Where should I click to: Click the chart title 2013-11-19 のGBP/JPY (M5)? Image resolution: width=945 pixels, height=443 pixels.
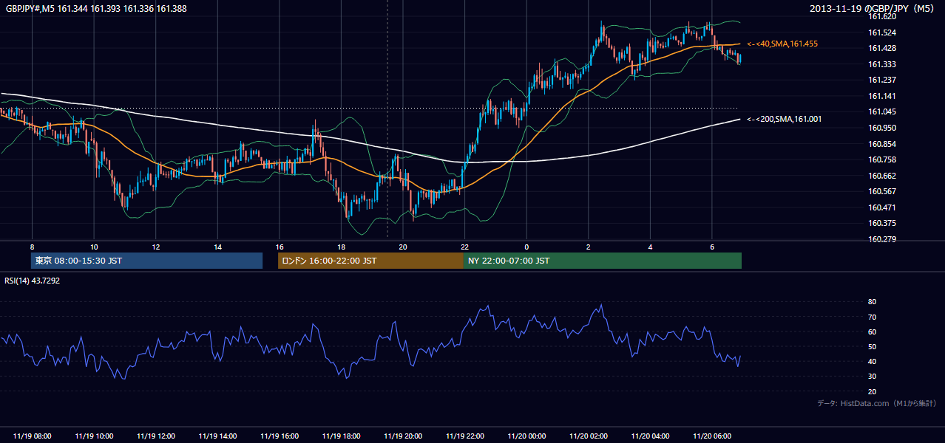point(873,8)
